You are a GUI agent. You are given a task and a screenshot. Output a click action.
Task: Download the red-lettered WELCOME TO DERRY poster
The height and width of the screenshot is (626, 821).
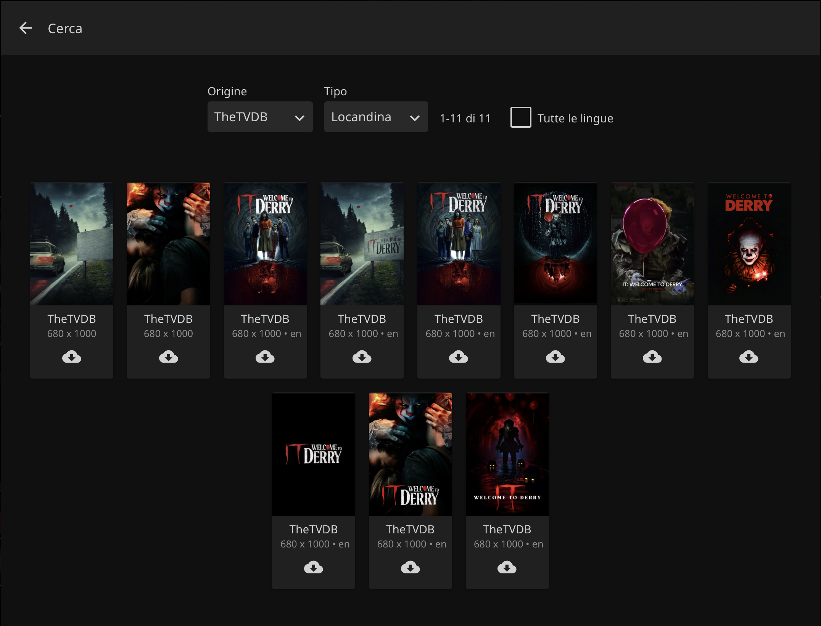tap(749, 357)
